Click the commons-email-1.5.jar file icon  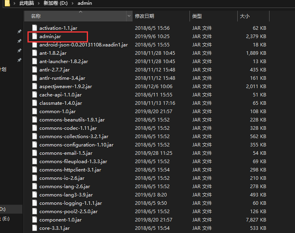tap(35, 153)
